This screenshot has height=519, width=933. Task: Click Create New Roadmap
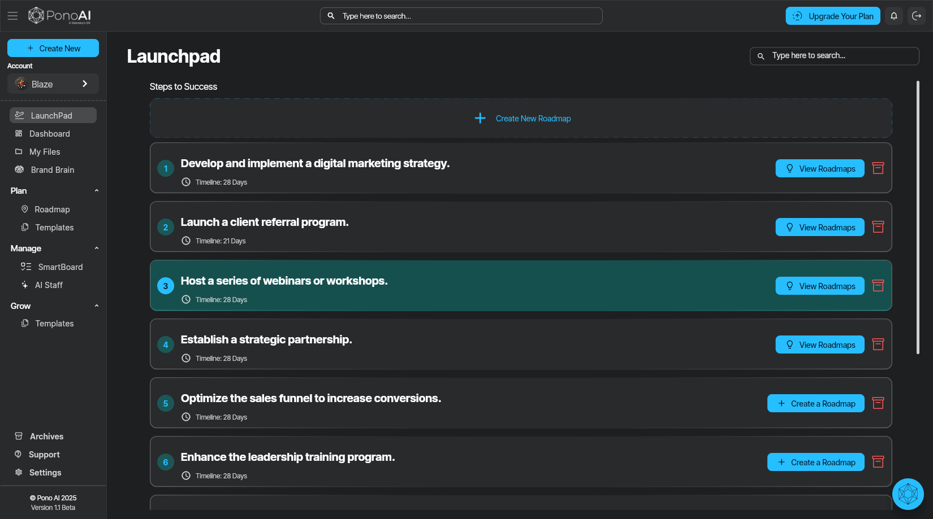521,118
